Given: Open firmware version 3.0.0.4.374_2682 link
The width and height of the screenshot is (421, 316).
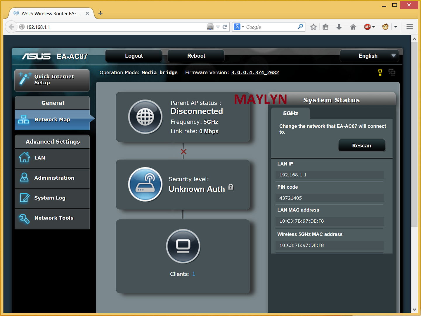Looking at the screenshot, I should click(x=255, y=73).
